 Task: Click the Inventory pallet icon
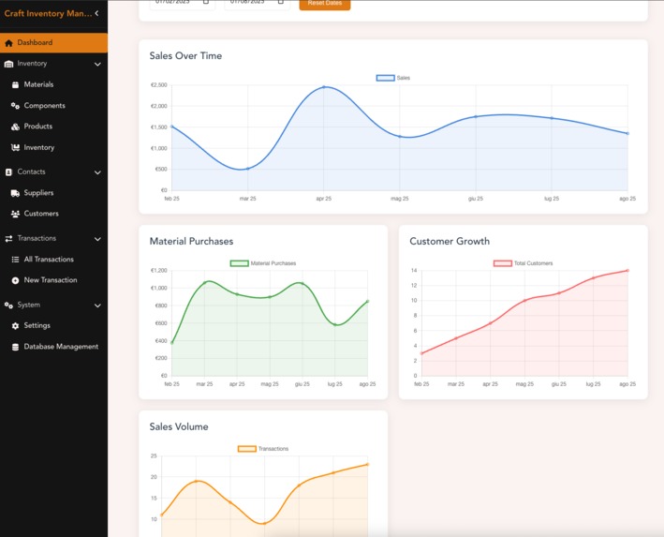(15, 147)
